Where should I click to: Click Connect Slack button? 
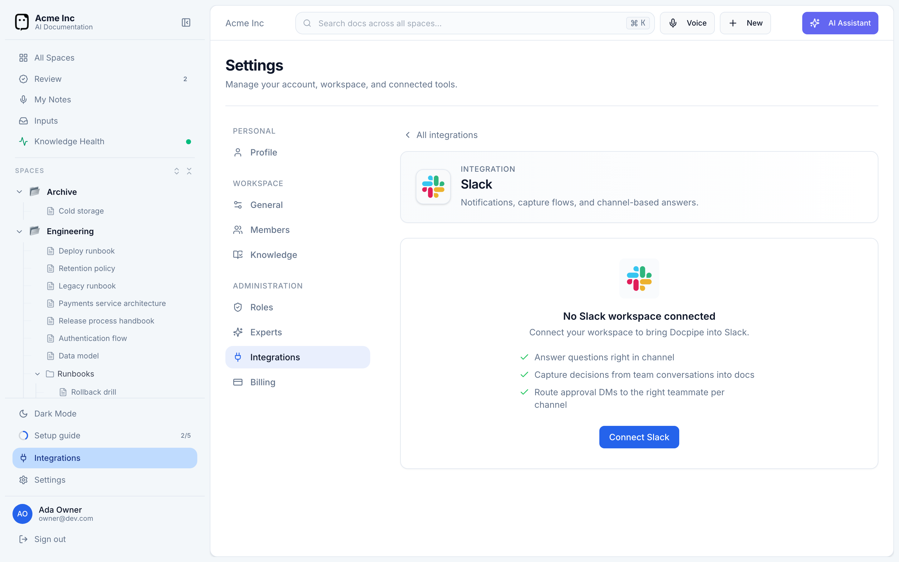pyautogui.click(x=639, y=437)
